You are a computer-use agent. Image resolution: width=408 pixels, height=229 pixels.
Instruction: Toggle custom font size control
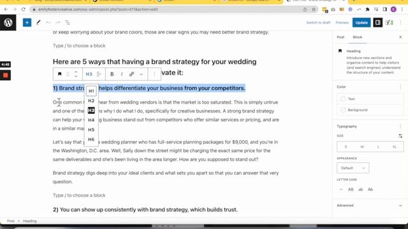tap(400, 135)
